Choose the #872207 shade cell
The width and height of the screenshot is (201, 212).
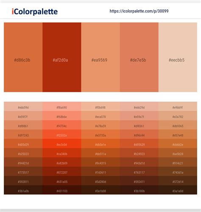pyautogui.click(x=62, y=171)
